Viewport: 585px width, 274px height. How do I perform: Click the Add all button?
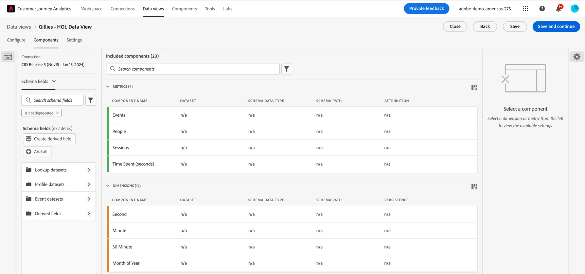point(37,152)
